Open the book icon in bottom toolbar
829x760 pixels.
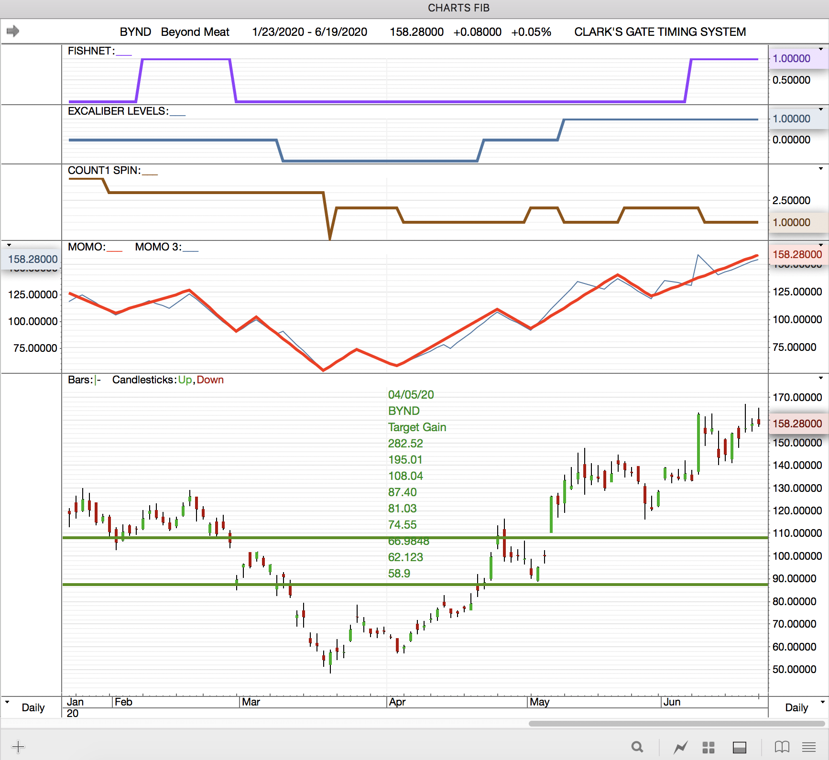pos(782,747)
